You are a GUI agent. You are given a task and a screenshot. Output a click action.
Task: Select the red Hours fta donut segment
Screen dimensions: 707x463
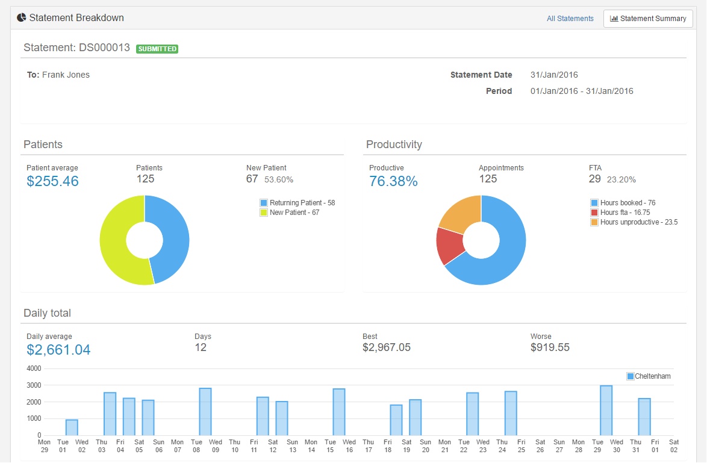(449, 244)
